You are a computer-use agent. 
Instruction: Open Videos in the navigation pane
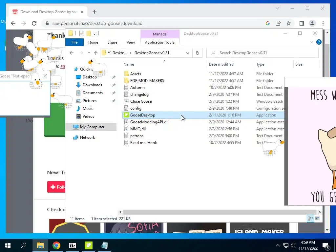tap(88, 116)
